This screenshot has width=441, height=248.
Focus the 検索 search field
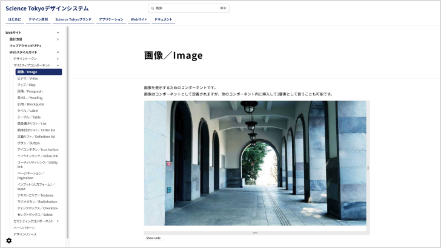[187, 8]
